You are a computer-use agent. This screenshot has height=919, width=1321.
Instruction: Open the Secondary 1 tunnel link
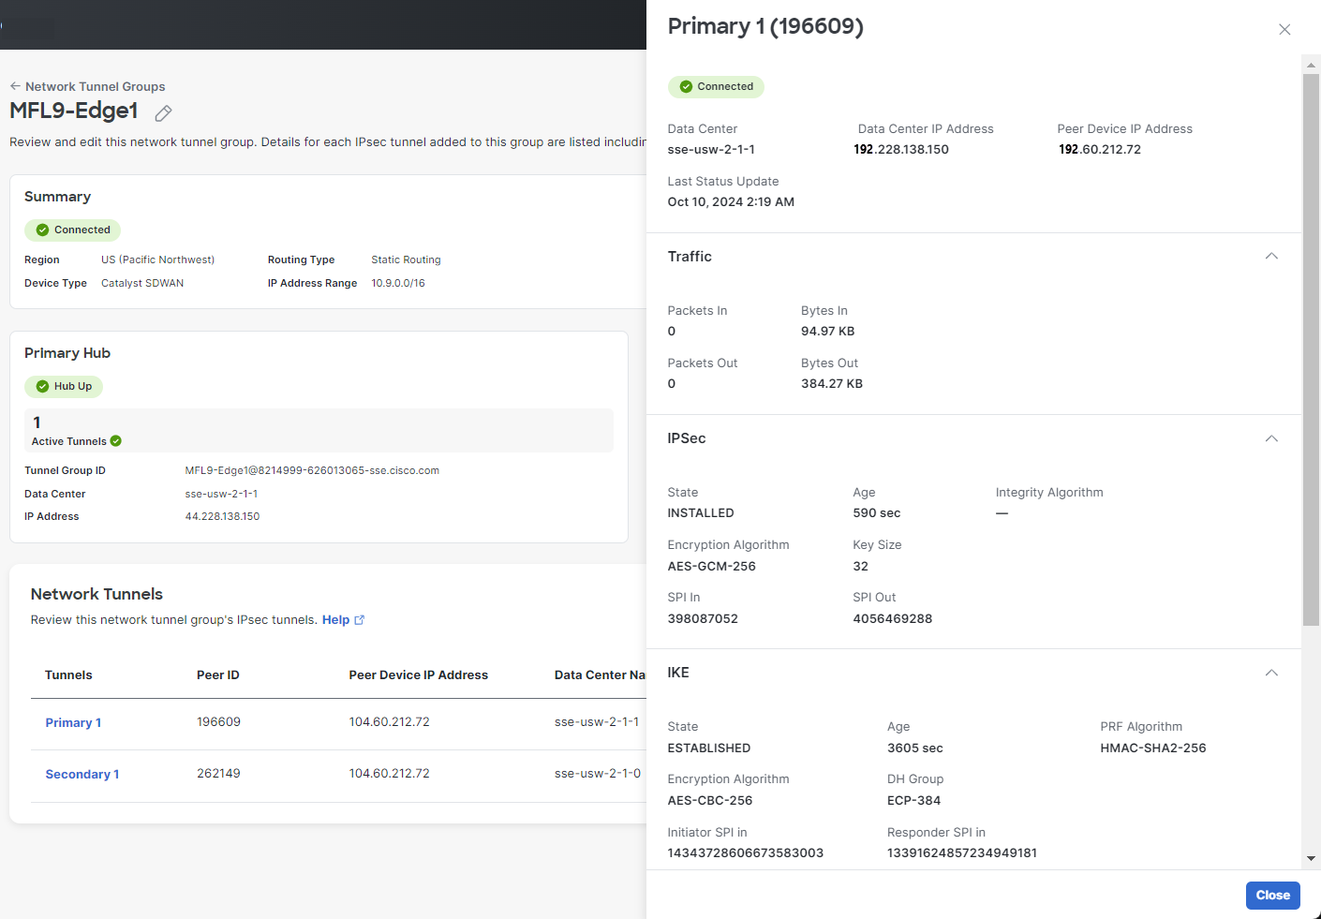82,774
